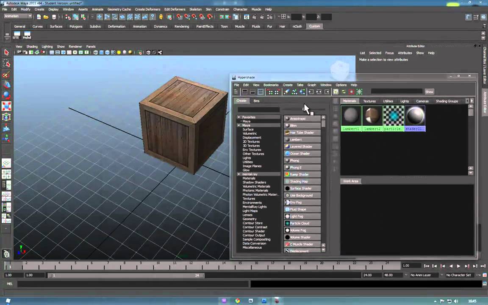Open the Shading Groups tab

[446, 101]
